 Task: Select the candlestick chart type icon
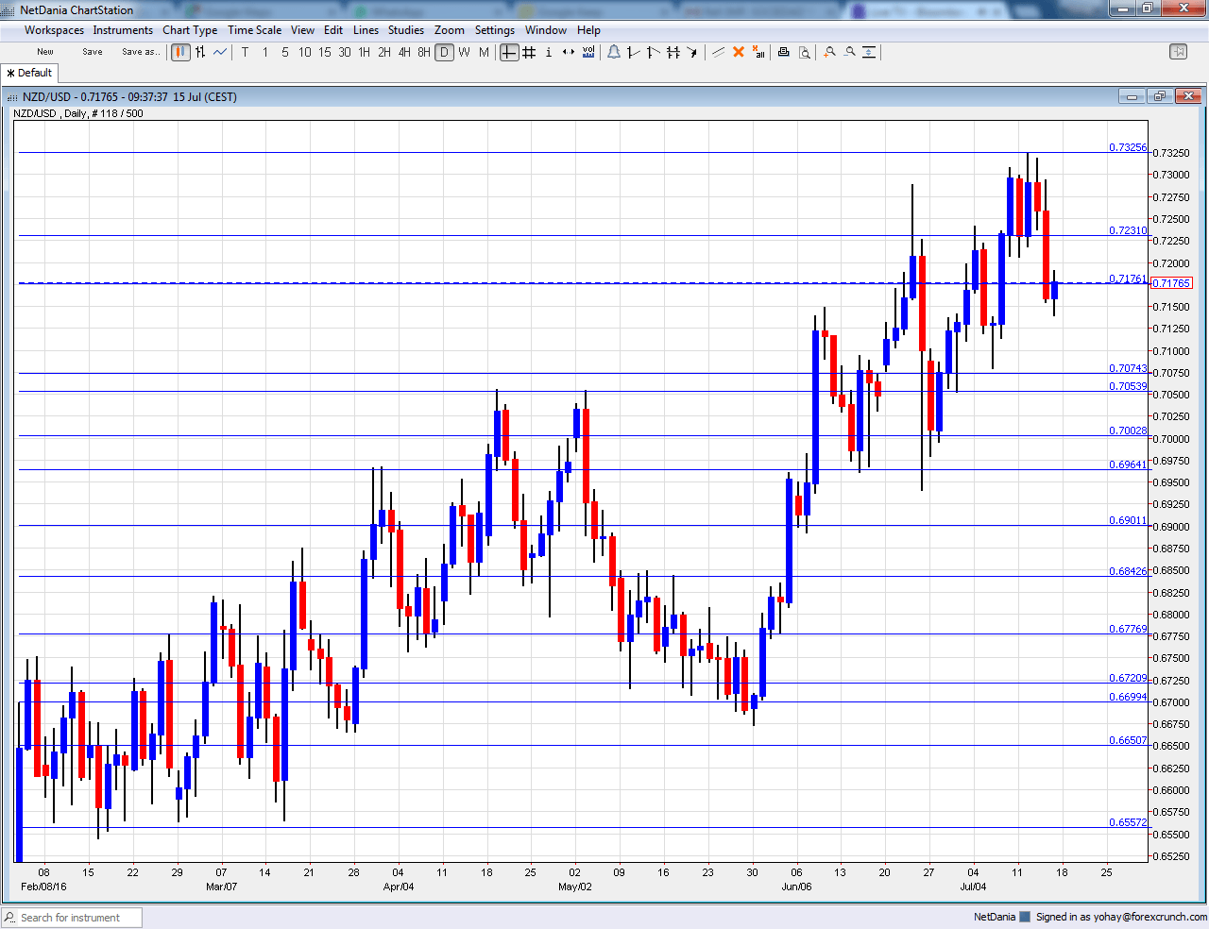coord(180,52)
